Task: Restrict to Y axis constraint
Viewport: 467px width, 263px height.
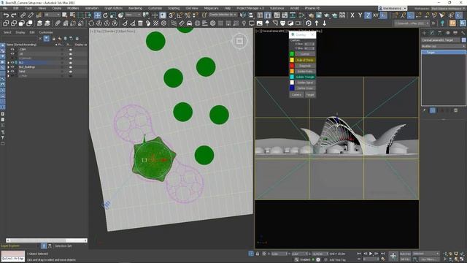Action: [360, 15]
